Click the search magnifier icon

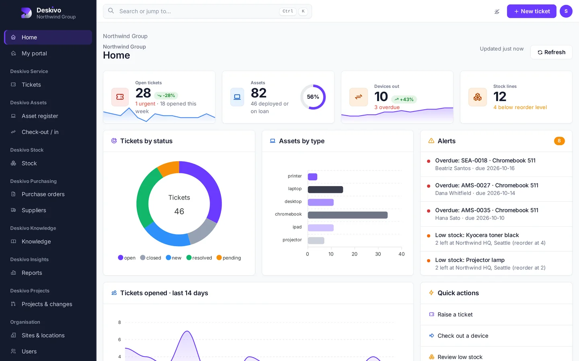111,11
